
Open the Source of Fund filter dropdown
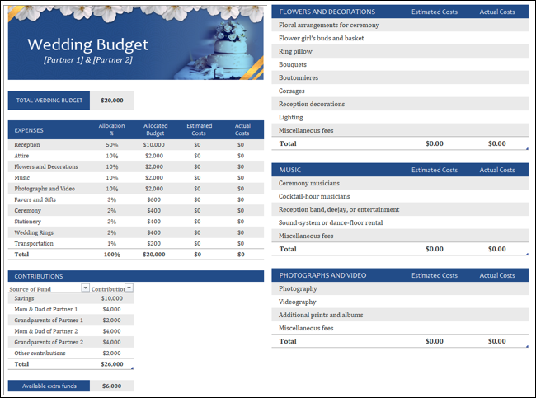tap(86, 288)
